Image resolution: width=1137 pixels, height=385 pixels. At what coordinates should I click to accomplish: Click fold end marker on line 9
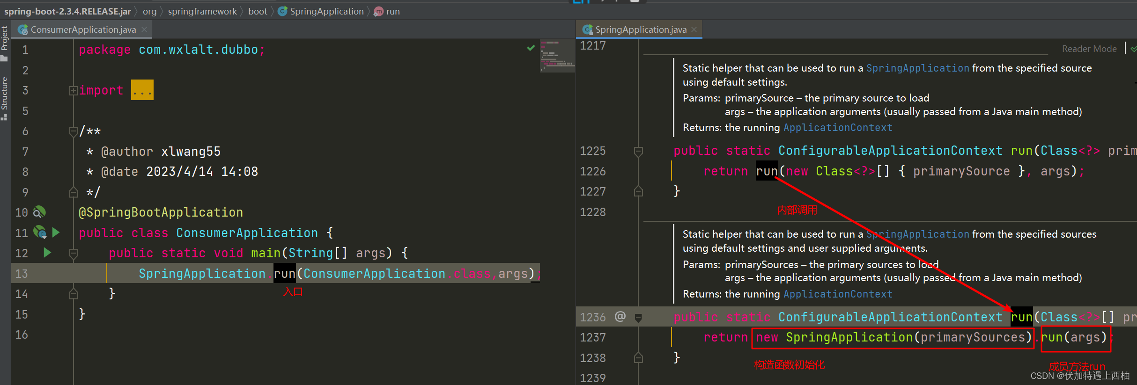tap(73, 192)
